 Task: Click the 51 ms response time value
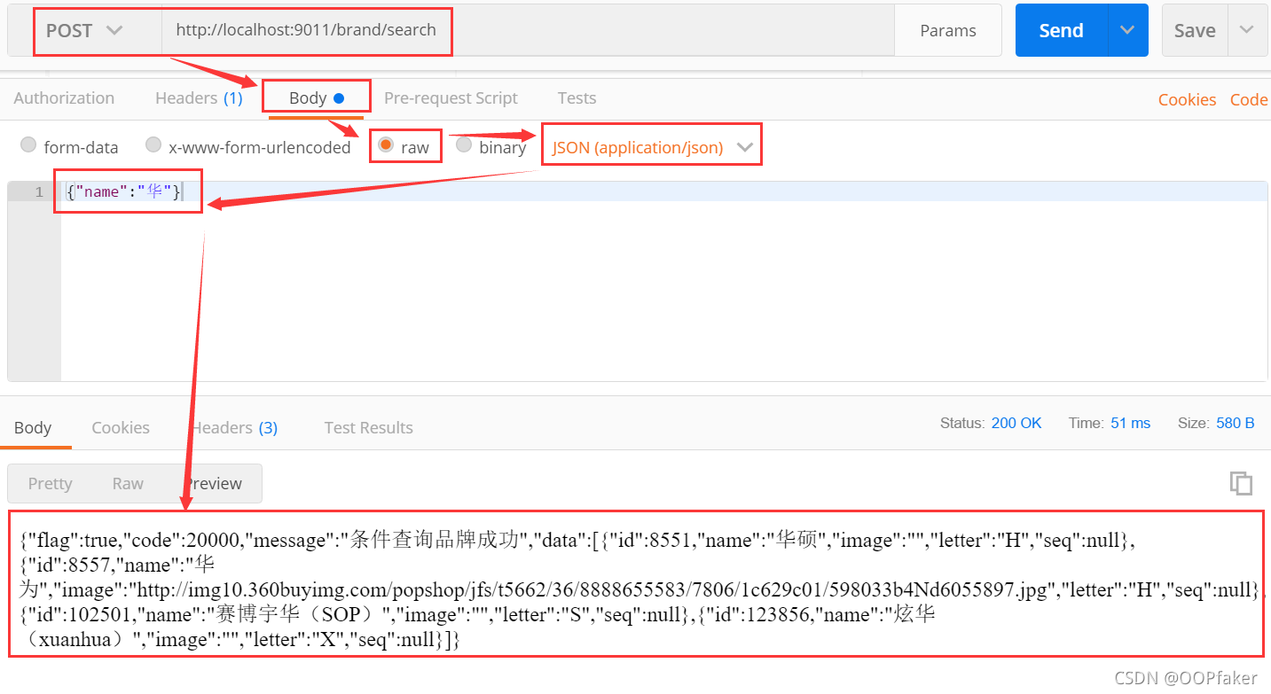[x=1130, y=424]
